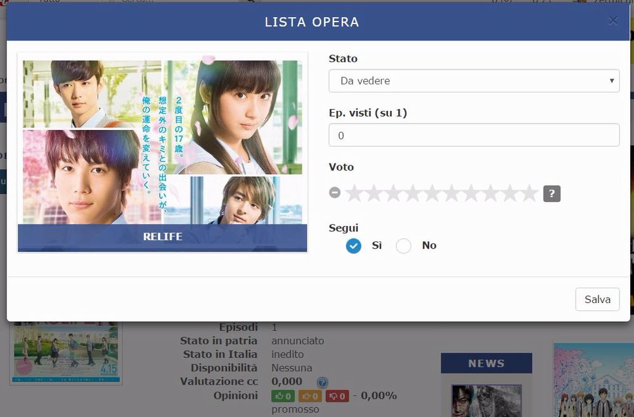Open the small movie poster behind the dialog
Viewport: 634px width, 417px height.
tap(66, 353)
